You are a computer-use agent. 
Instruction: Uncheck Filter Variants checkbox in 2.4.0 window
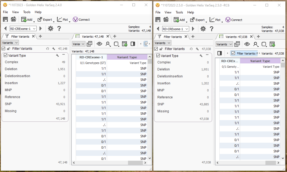3,49
